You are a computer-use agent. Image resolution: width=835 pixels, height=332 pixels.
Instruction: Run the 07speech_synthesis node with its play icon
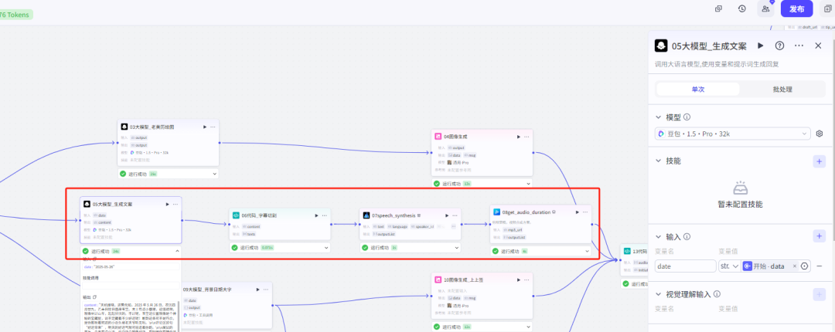[446, 215]
